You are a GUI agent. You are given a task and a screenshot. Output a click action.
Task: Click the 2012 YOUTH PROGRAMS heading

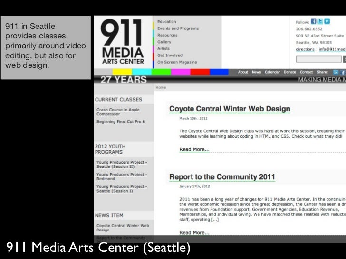(110, 149)
